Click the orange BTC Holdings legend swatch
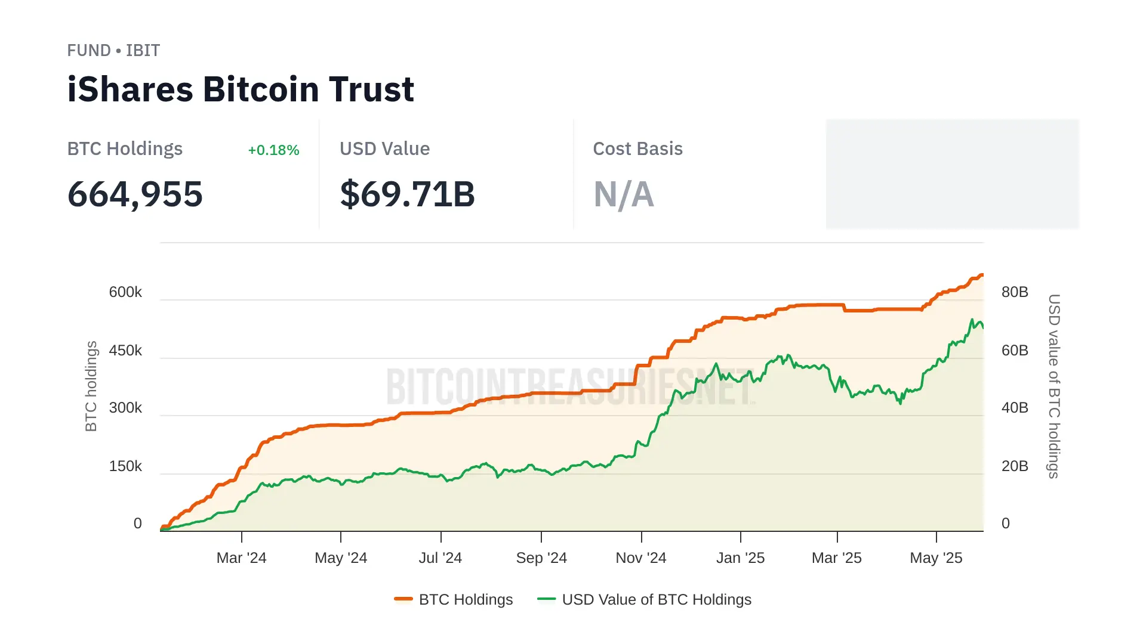This screenshot has width=1146, height=644. [403, 599]
